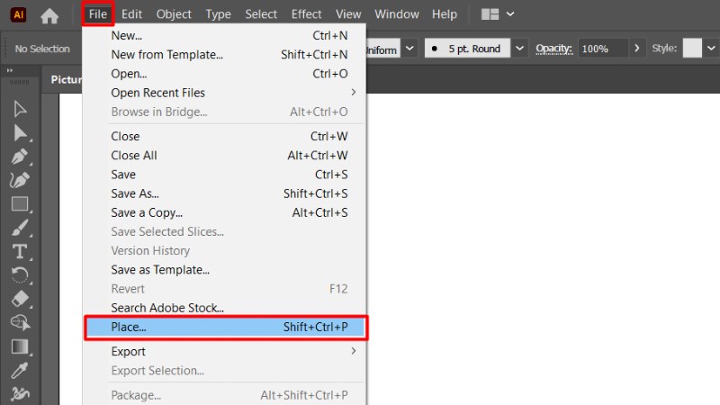
Task: Click the Opacity 100% input field
Action: [x=602, y=49]
